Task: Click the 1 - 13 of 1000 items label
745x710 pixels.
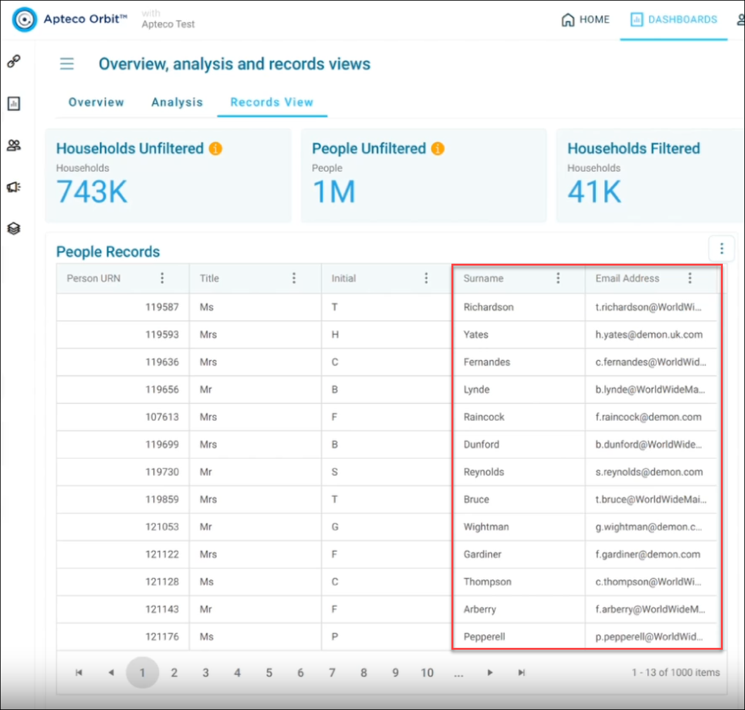Action: [675, 673]
